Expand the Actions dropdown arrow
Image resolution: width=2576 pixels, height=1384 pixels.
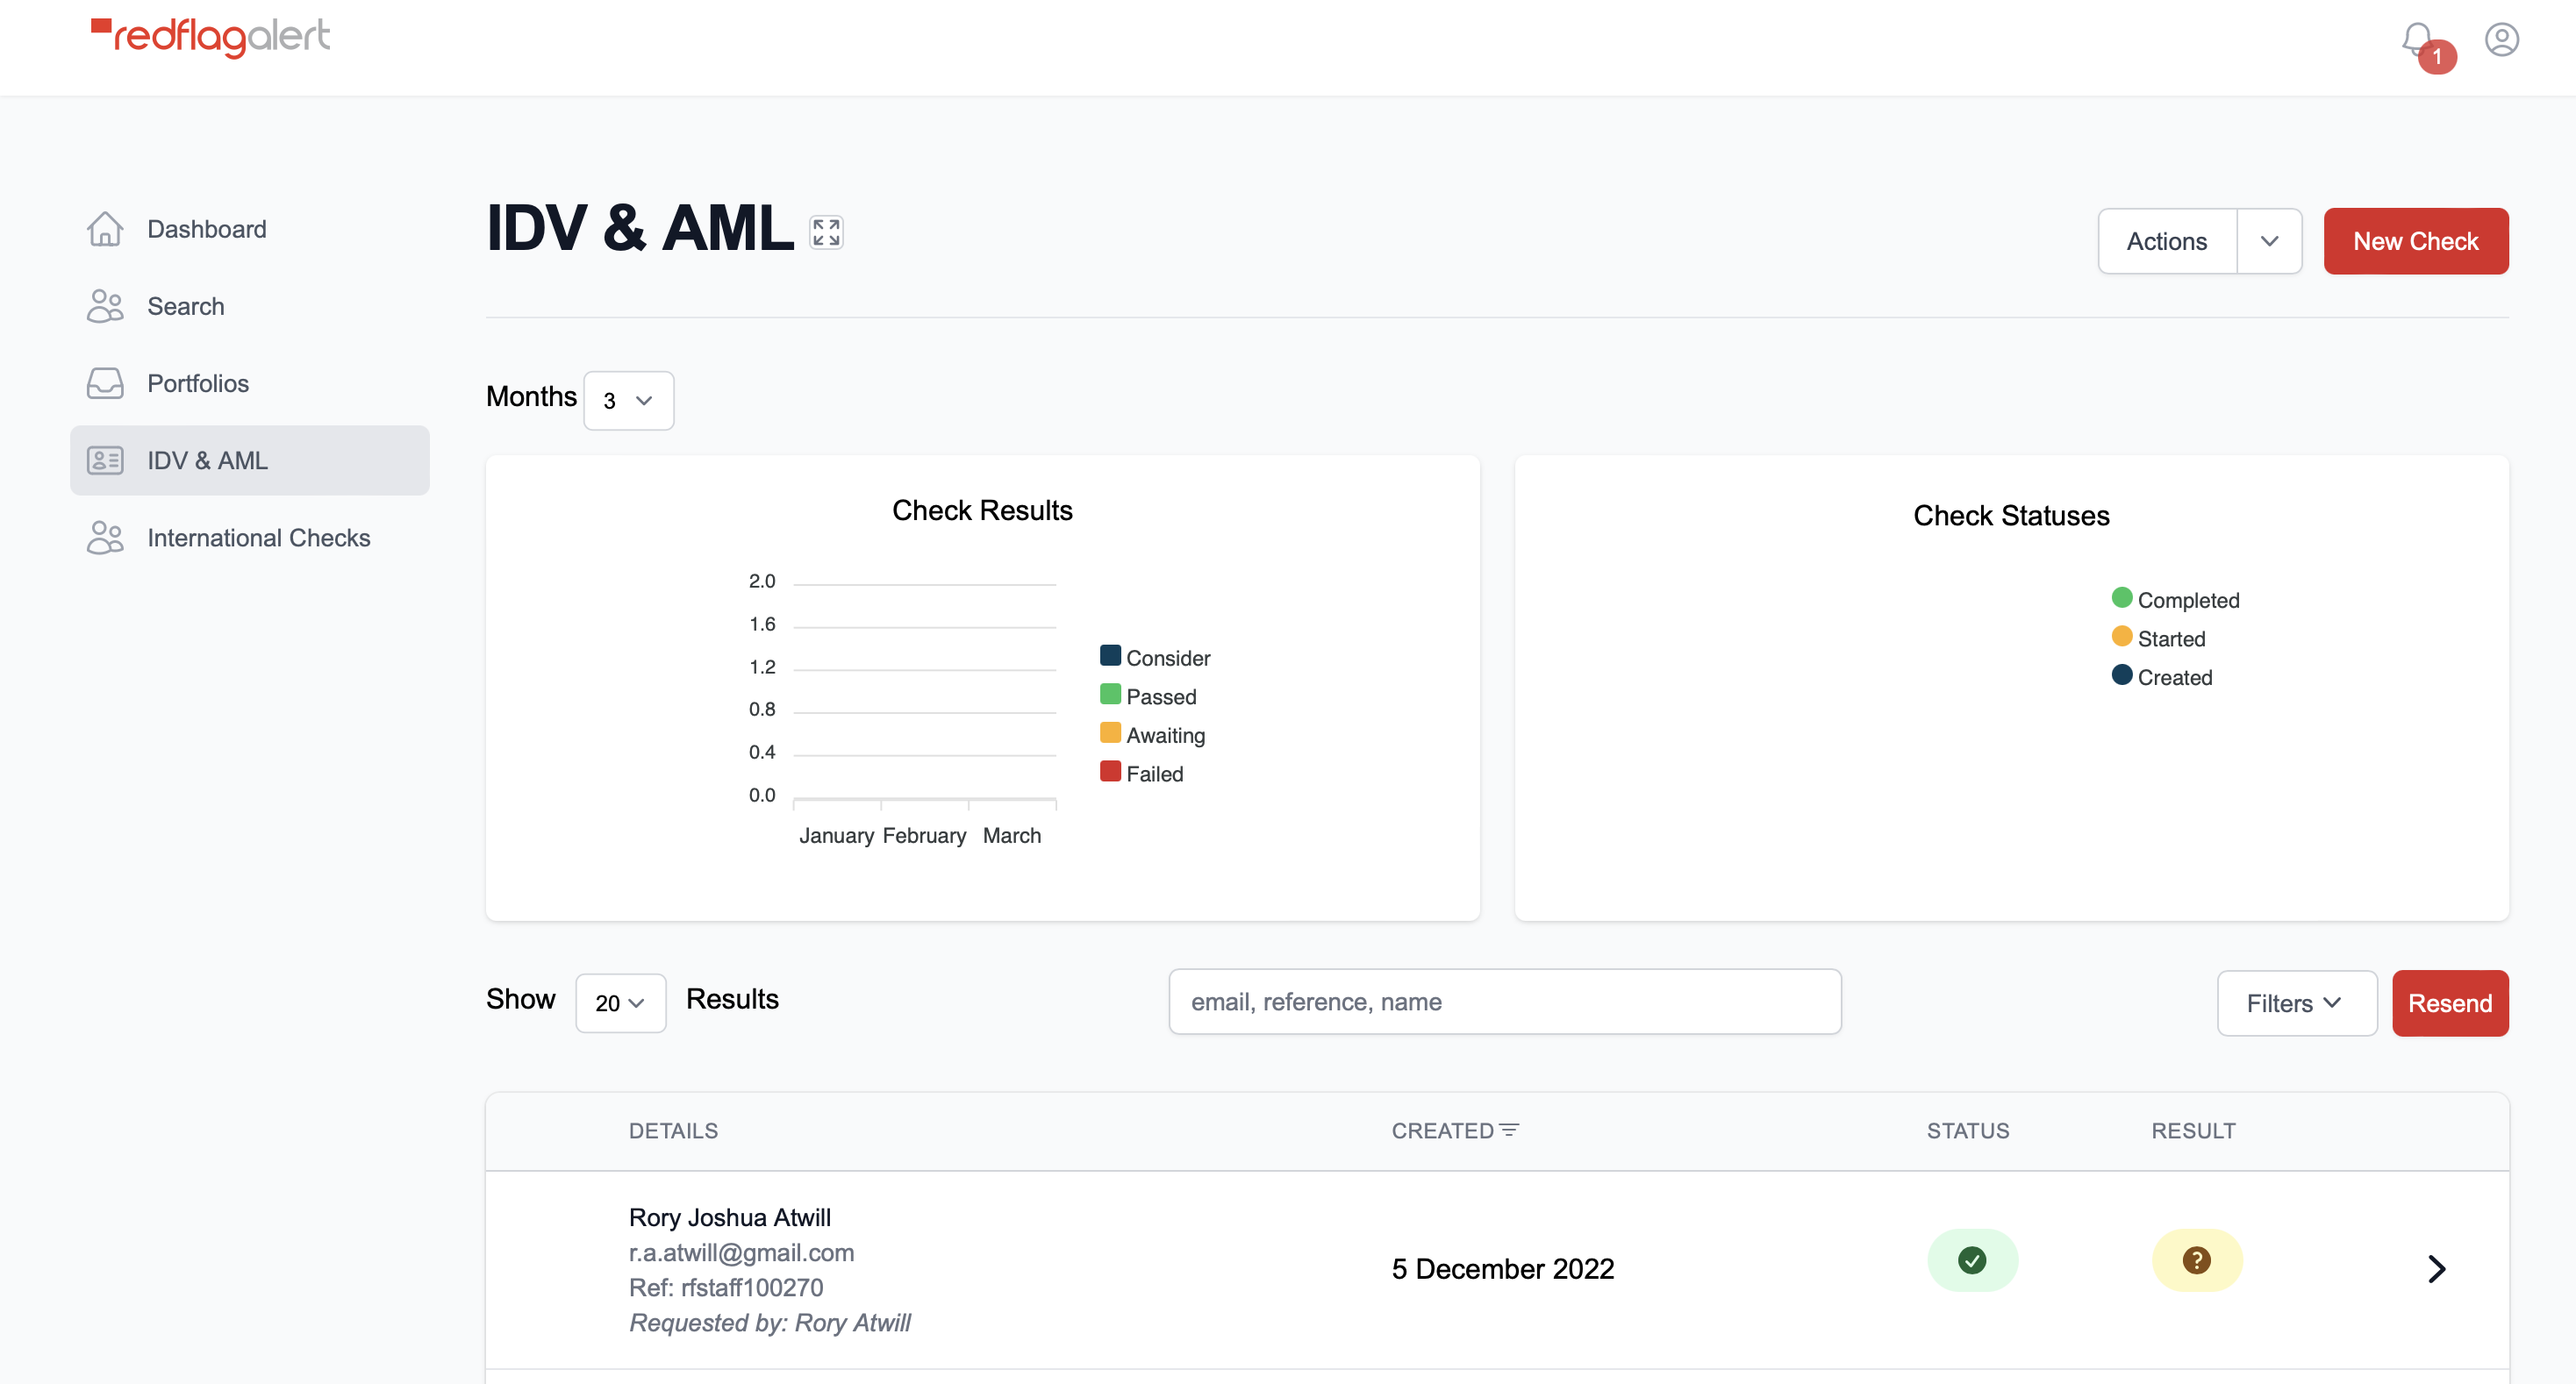pos(2269,241)
